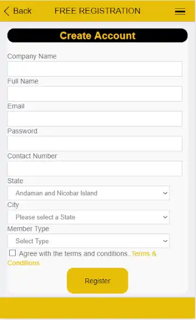Image resolution: width=196 pixels, height=320 pixels.
Task: Click the Create Account header banner
Action: [x=98, y=36]
